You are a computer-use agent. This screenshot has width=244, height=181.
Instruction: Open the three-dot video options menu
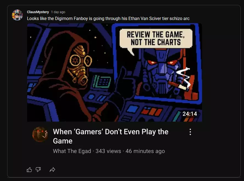pyautogui.click(x=190, y=132)
